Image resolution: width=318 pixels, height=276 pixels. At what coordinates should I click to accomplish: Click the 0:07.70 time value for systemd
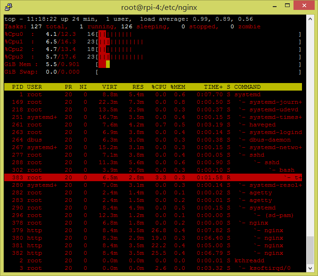click(210, 94)
